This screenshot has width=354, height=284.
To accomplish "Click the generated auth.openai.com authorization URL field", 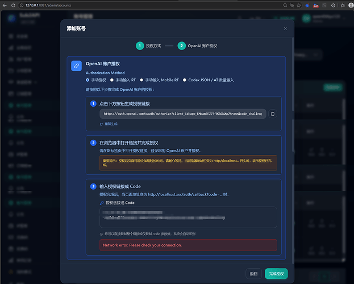I will click(x=182, y=114).
